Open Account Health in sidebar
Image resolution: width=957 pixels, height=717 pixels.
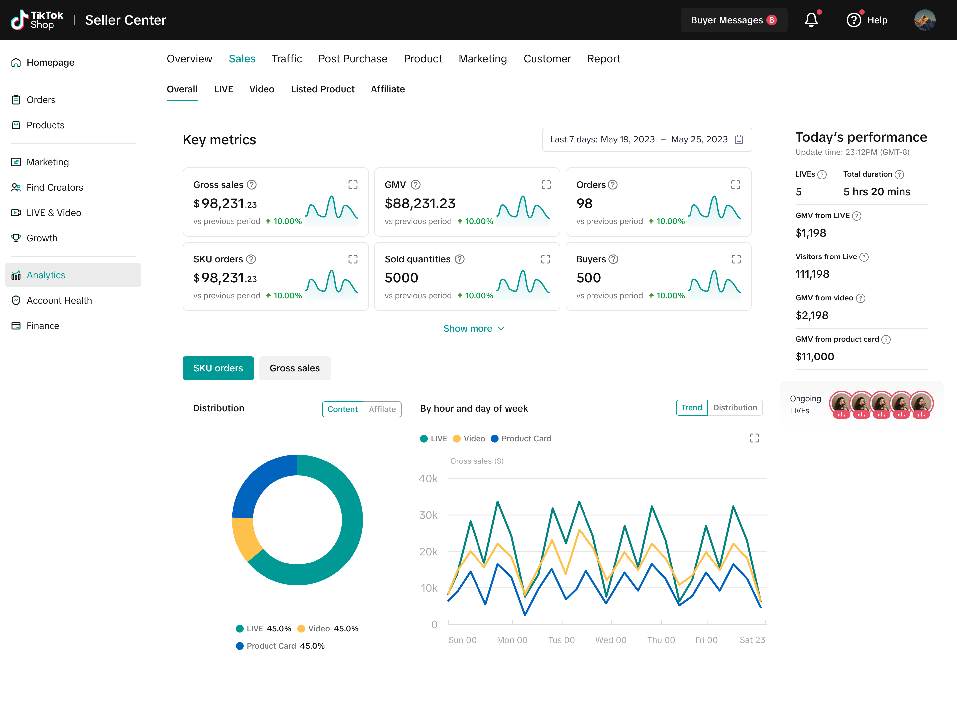(x=59, y=300)
